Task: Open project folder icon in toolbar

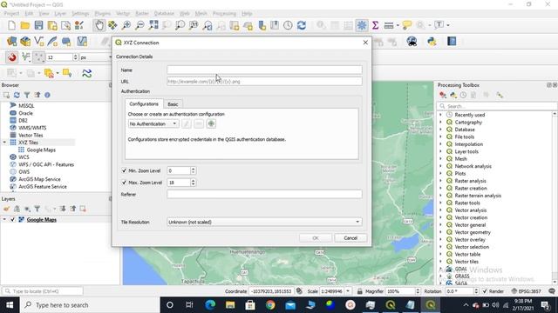Action: pos(25,25)
